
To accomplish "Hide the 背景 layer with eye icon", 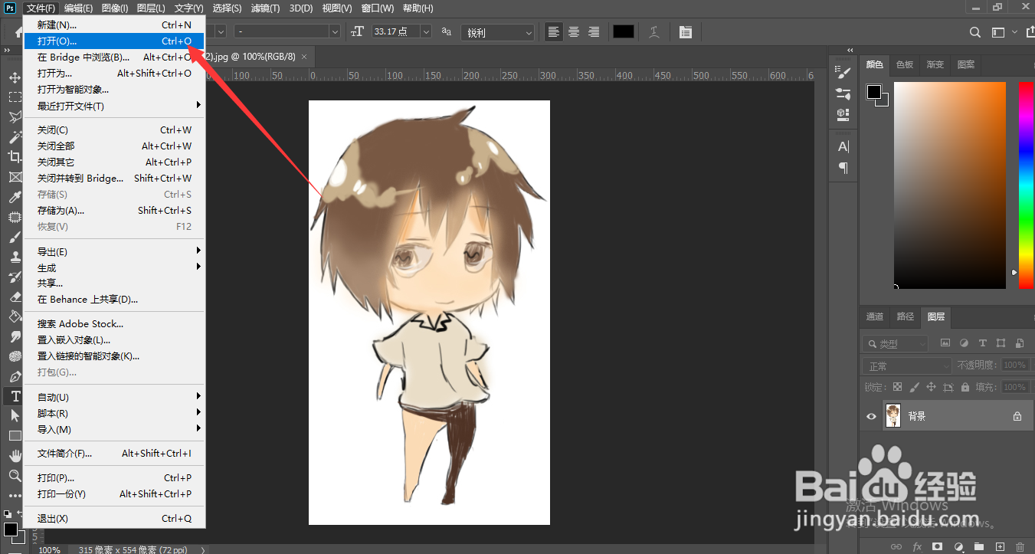I will (871, 416).
